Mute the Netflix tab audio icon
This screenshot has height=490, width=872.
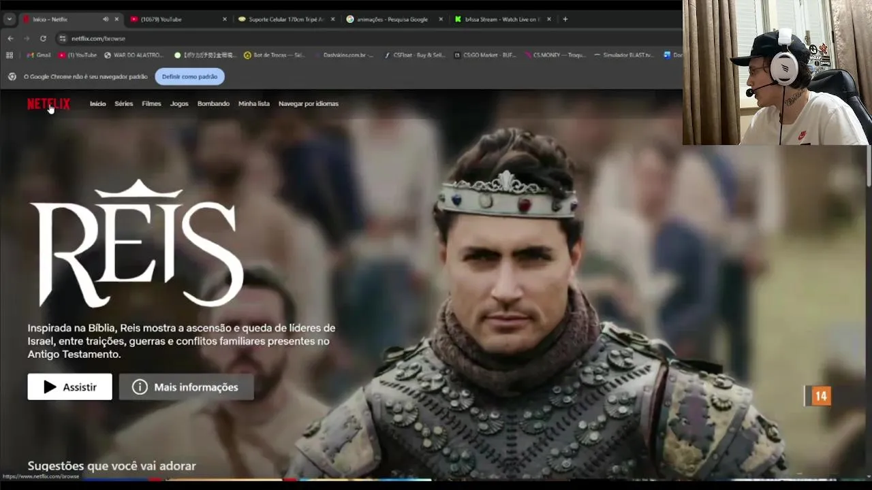click(106, 19)
